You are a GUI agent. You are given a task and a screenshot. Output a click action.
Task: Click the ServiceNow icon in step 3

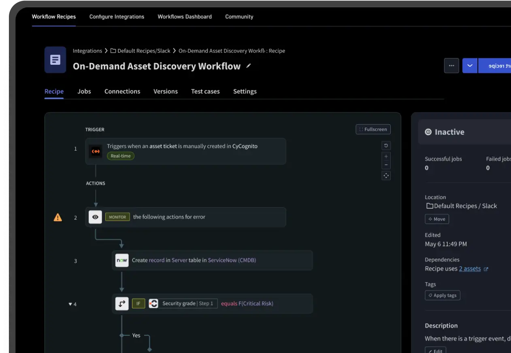click(122, 260)
